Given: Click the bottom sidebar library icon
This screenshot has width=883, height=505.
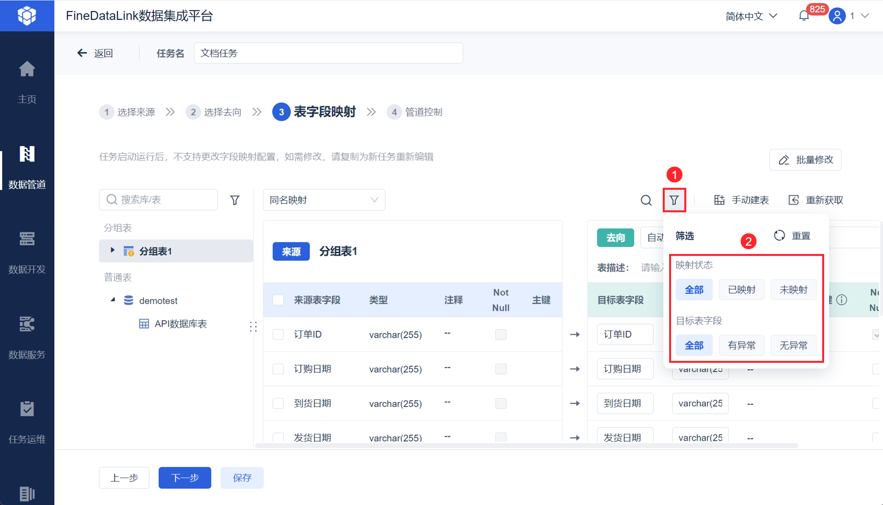Looking at the screenshot, I should point(27,494).
